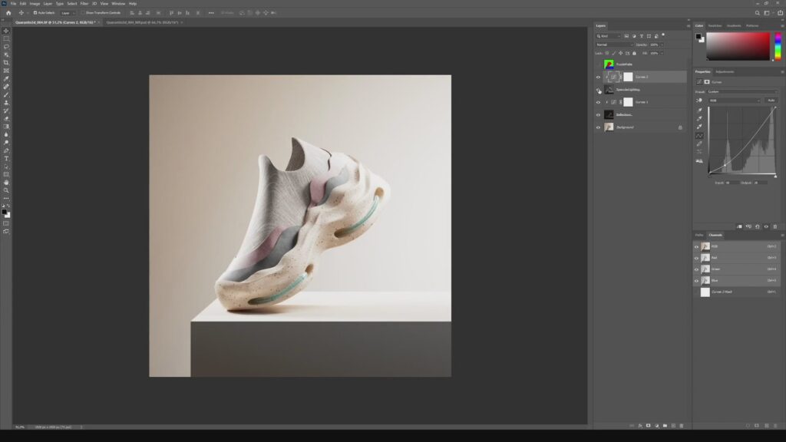Screen dimensions: 786x442
Task: Open more align options ellipsis button
Action: tap(211, 13)
